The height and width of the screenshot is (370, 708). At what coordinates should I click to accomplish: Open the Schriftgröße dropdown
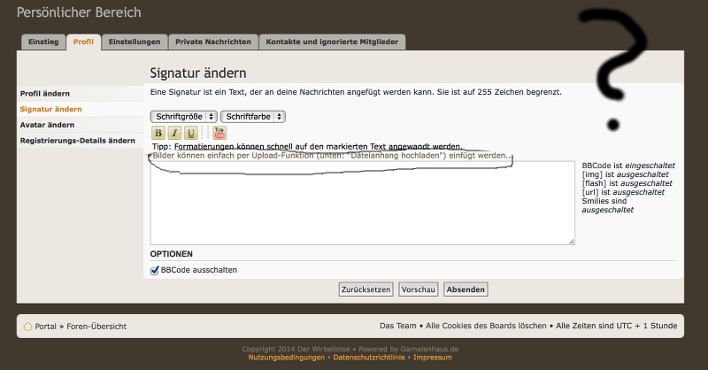[183, 116]
